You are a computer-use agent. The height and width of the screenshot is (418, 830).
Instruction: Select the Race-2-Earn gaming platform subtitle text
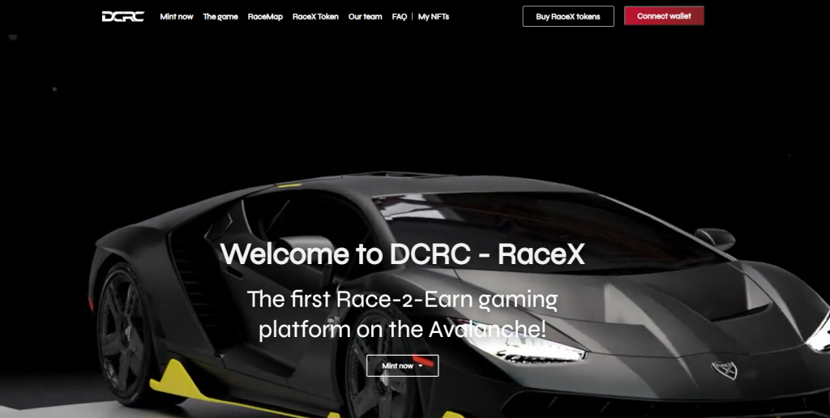point(402,313)
